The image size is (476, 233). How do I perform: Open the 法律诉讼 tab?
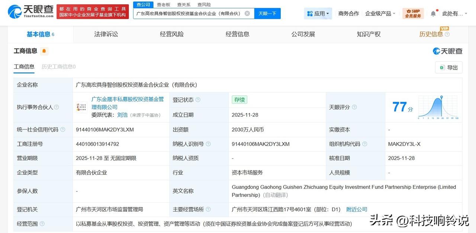106,34
